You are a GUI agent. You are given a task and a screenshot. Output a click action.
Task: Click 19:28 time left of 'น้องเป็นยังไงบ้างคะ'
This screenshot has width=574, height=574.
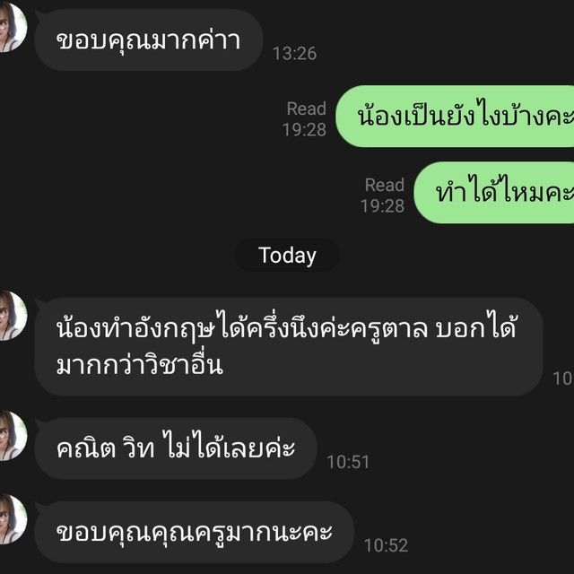pyautogui.click(x=304, y=129)
